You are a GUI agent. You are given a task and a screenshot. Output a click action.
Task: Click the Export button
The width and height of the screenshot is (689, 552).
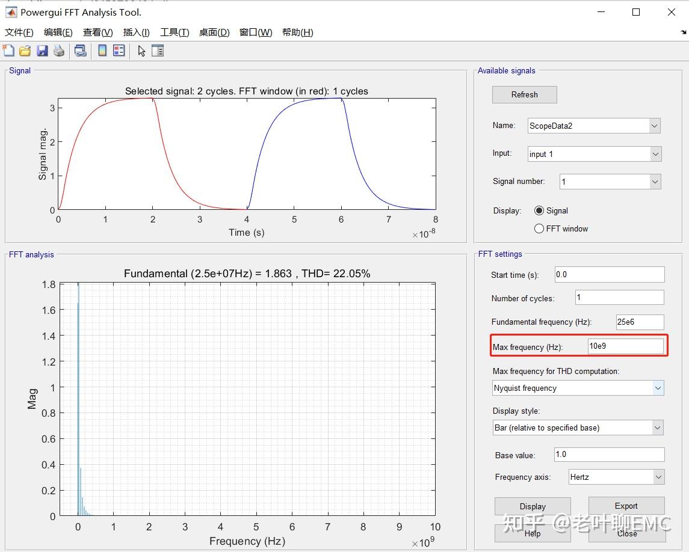click(x=626, y=506)
